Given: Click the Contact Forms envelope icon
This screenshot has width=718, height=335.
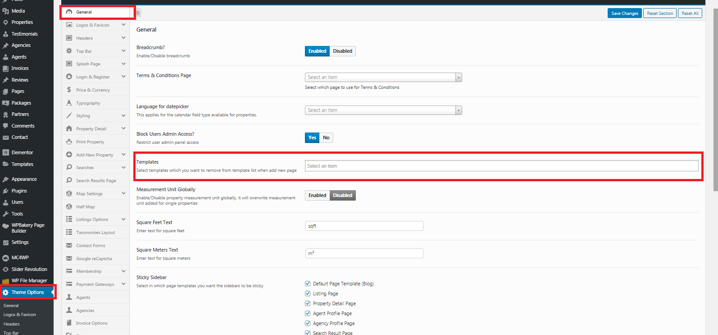Looking at the screenshot, I should tap(69, 245).
